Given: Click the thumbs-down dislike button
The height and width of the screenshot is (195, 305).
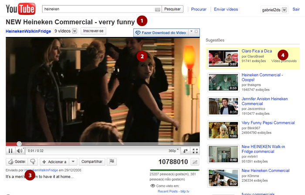Looking at the screenshot, I should click(x=33, y=161).
